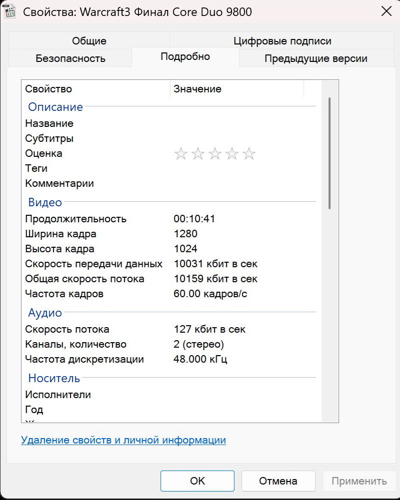Open the Удаление свойств и личной информации link
Image resolution: width=400 pixels, height=500 pixels.
tap(123, 440)
